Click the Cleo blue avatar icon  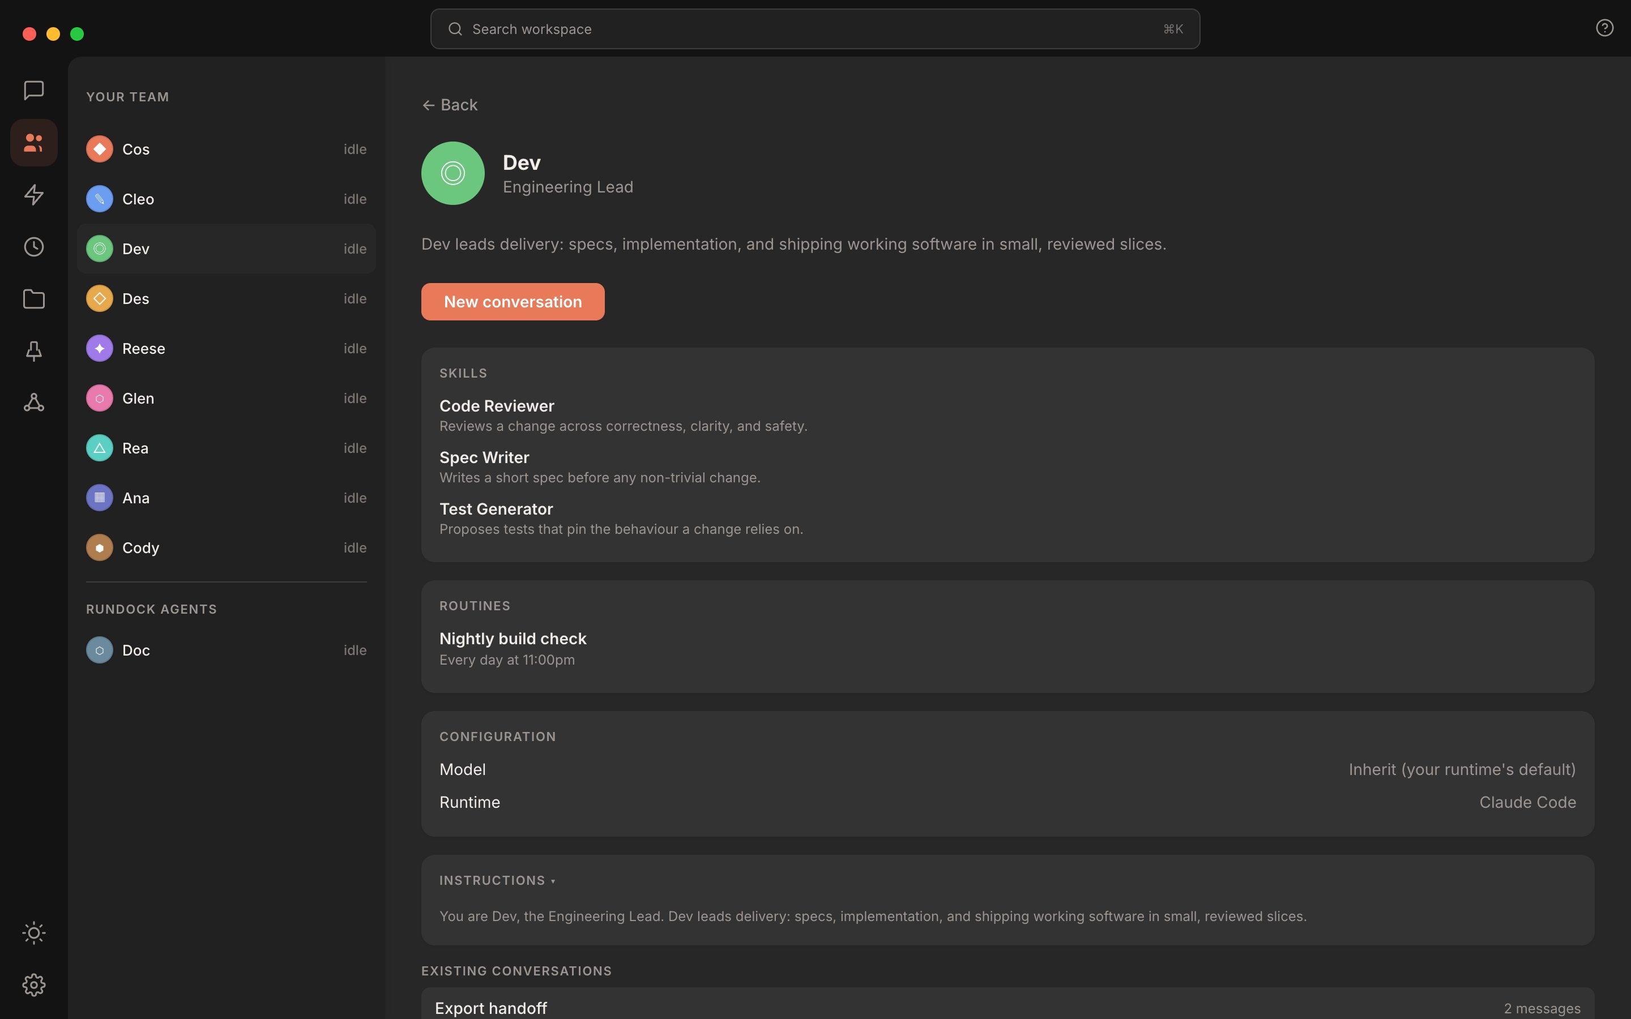coord(100,199)
